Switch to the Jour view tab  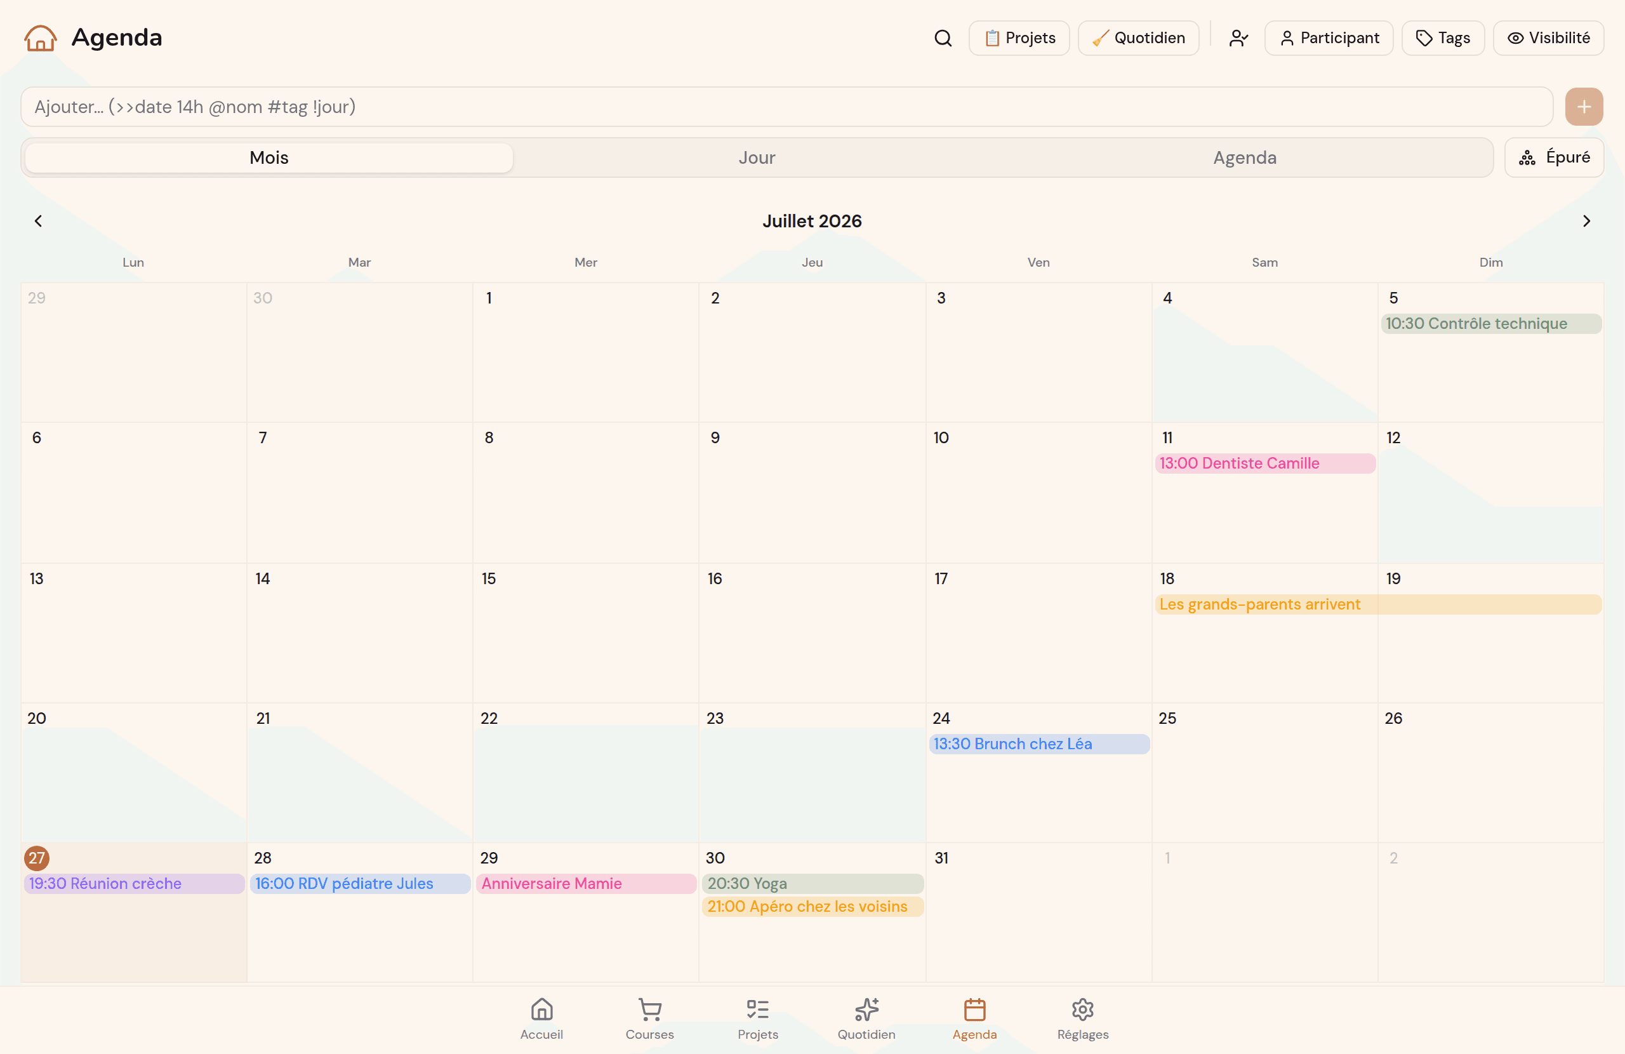pyautogui.click(x=757, y=158)
